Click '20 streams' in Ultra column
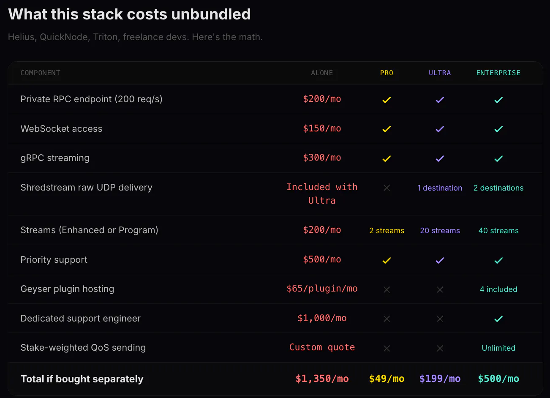Image resolution: width=550 pixels, height=398 pixels. coord(440,231)
